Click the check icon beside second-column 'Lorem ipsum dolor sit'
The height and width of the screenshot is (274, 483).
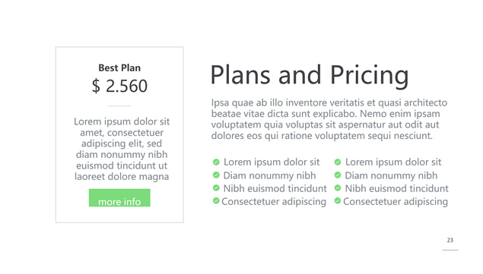[338, 162]
